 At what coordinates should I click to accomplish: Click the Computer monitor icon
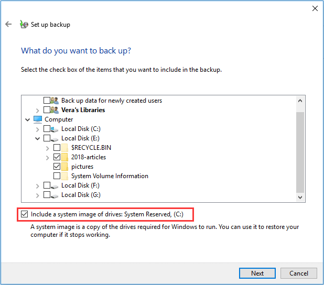tap(38, 119)
